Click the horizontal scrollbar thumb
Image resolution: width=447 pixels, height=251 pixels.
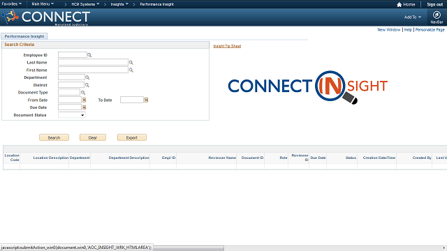[x=188, y=248]
